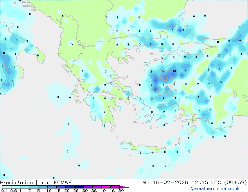Click the forecast offset '(00+39)'

(x=235, y=183)
